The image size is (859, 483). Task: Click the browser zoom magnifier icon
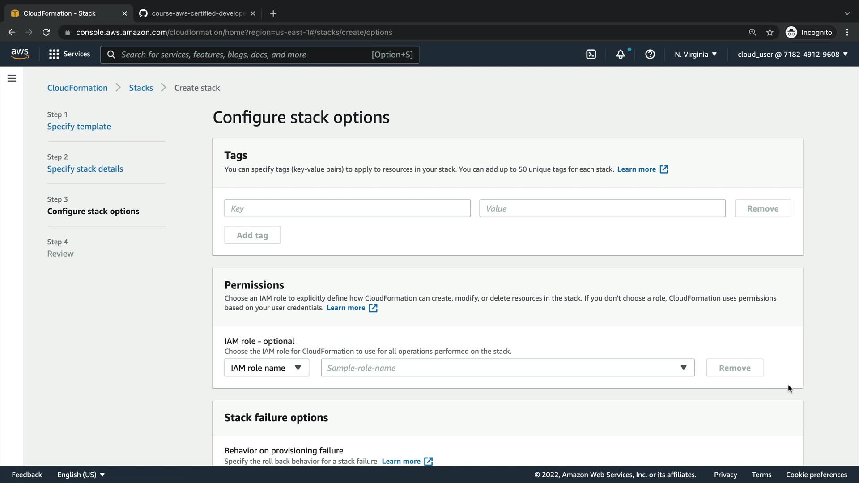[753, 32]
